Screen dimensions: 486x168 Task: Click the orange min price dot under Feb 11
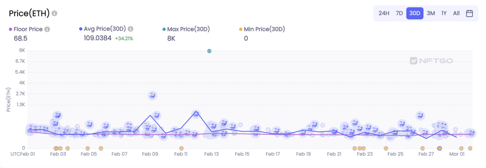tap(181, 148)
